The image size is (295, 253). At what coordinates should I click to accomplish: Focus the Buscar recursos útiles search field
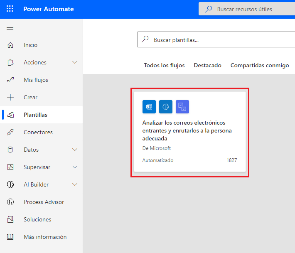pos(247,9)
